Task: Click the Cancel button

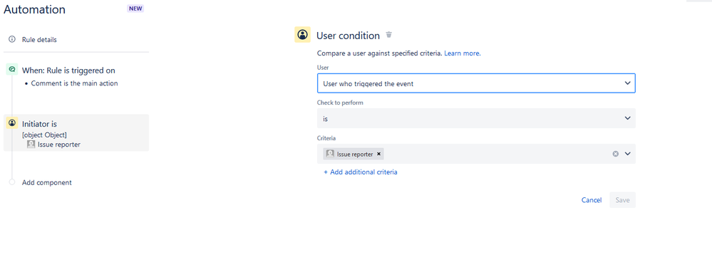Action: pyautogui.click(x=592, y=200)
